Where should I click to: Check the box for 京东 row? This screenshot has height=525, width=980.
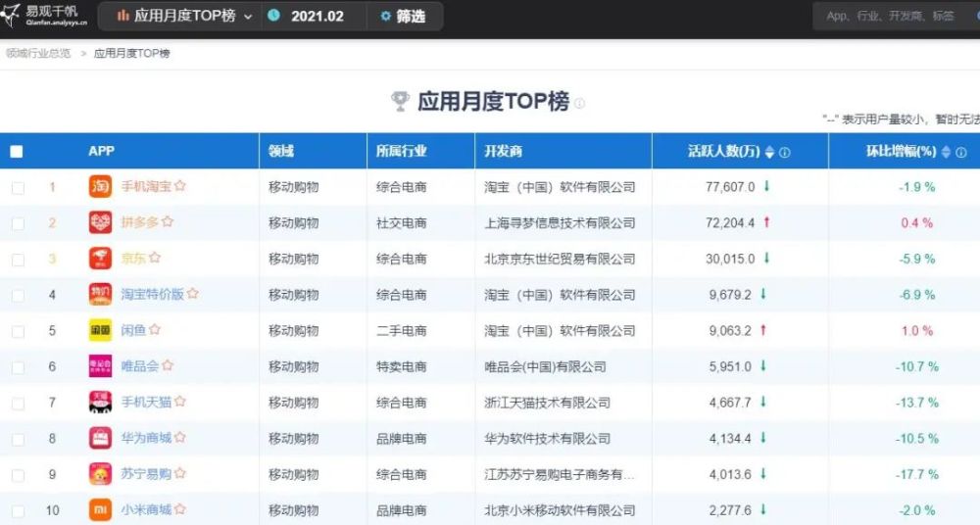pos(18,260)
